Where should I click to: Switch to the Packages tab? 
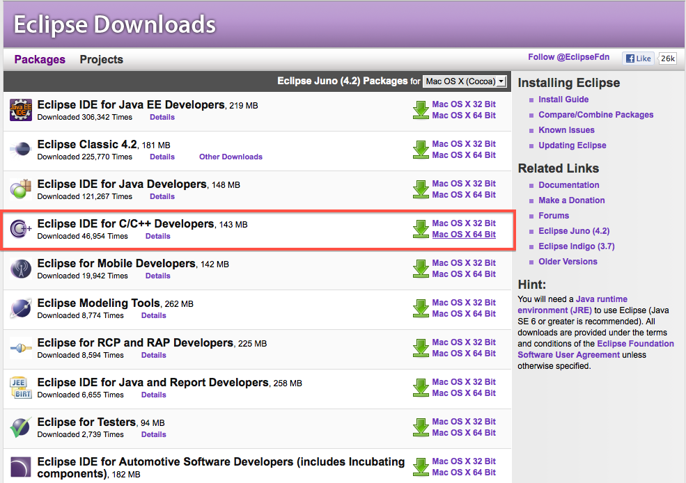(x=40, y=59)
